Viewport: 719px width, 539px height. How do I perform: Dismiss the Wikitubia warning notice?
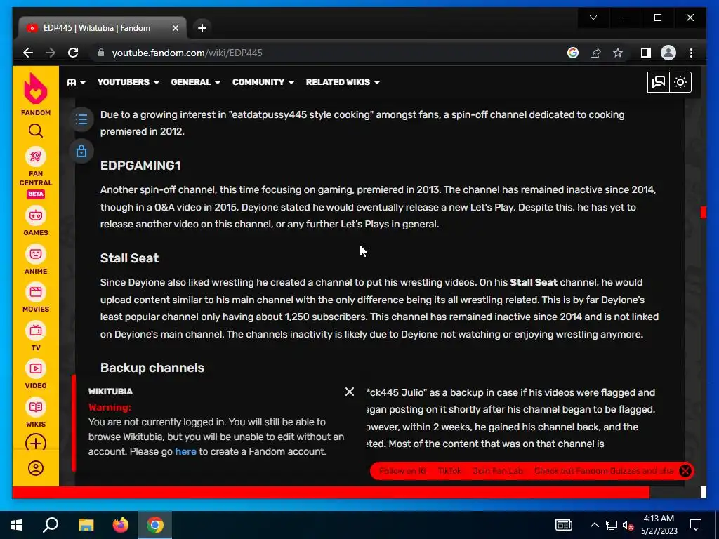coord(350,392)
